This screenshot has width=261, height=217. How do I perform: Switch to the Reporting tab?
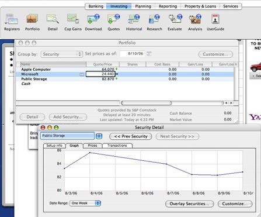click(168, 6)
